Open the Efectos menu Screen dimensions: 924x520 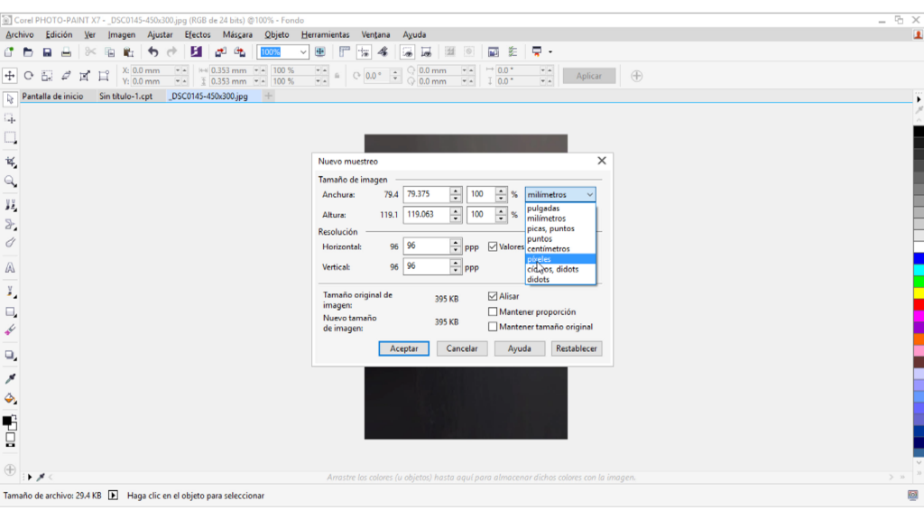click(197, 34)
